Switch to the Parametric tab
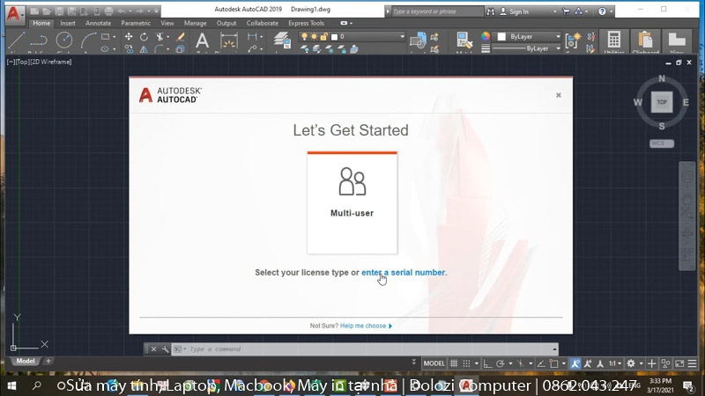Viewport: 705px width, 396px height. click(136, 23)
